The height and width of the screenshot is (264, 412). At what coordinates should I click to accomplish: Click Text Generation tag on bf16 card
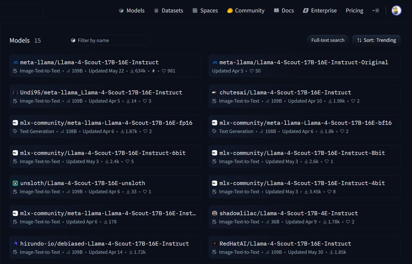coord(236,131)
